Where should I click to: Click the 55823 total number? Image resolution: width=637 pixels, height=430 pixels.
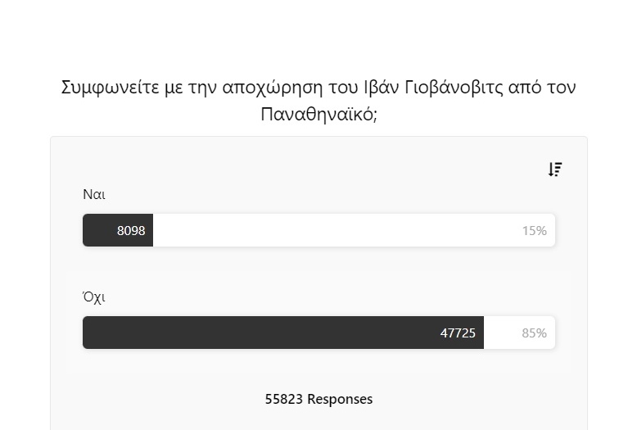click(284, 399)
